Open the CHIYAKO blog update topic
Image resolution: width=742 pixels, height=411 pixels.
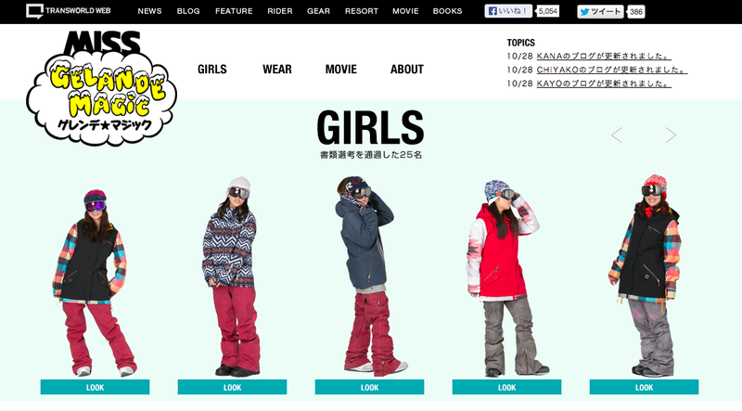coord(612,70)
